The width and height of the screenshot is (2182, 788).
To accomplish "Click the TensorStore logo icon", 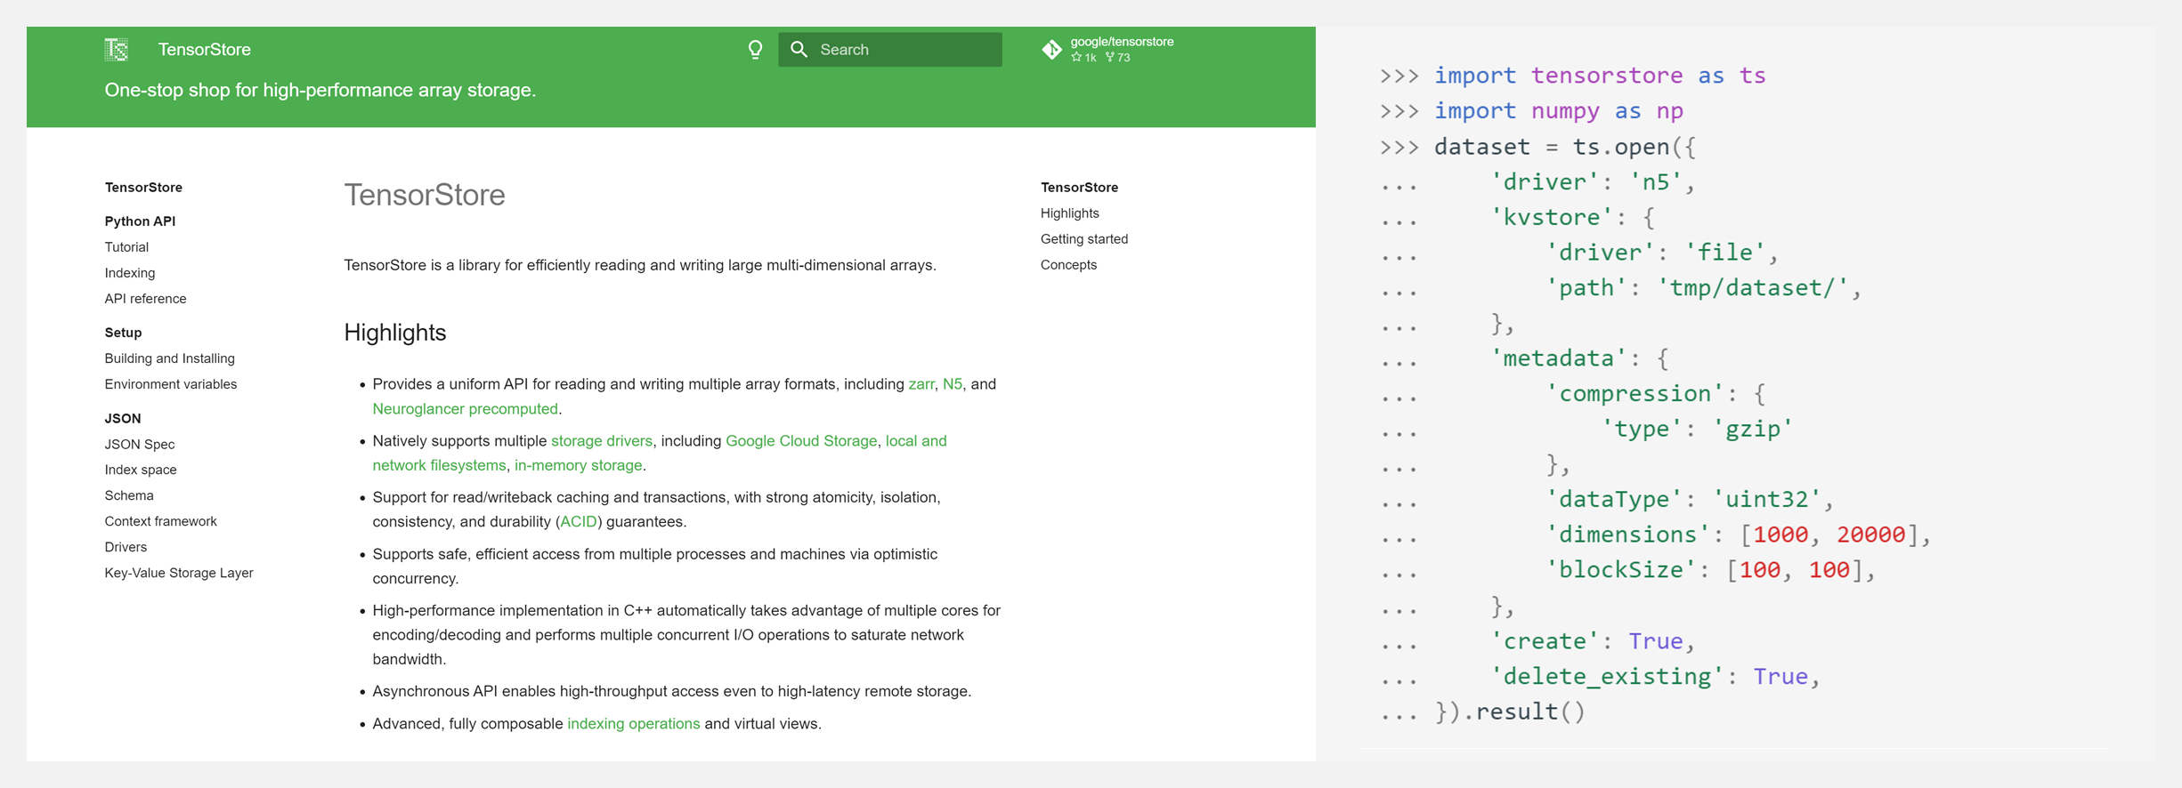I will (117, 50).
